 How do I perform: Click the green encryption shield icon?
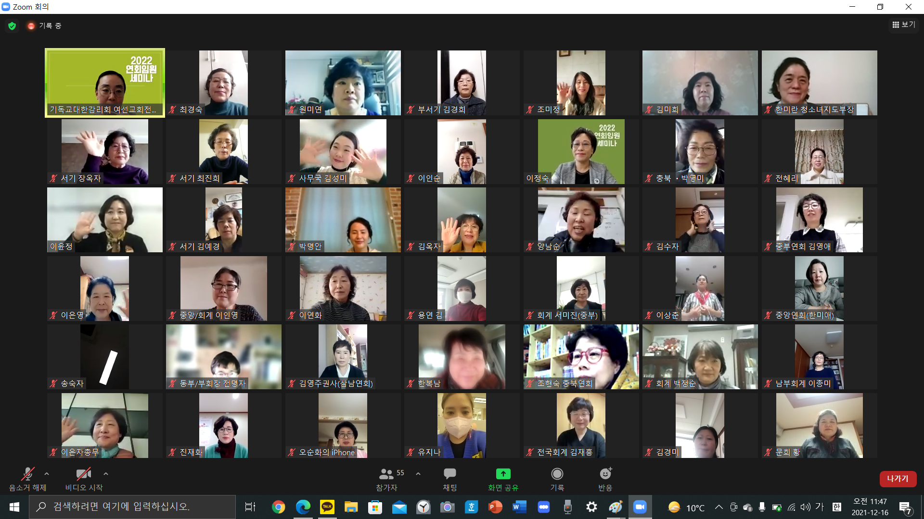(x=12, y=26)
